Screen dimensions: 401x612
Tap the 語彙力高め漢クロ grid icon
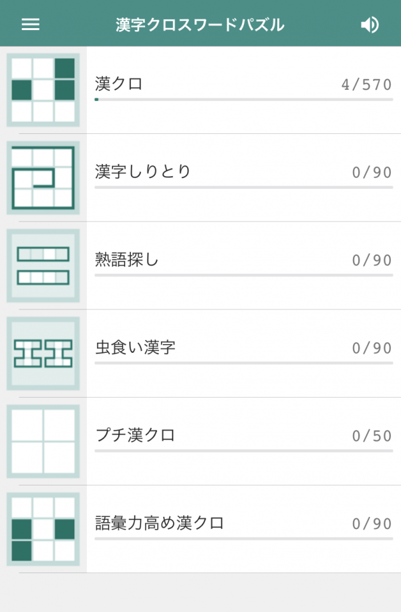coord(43,529)
